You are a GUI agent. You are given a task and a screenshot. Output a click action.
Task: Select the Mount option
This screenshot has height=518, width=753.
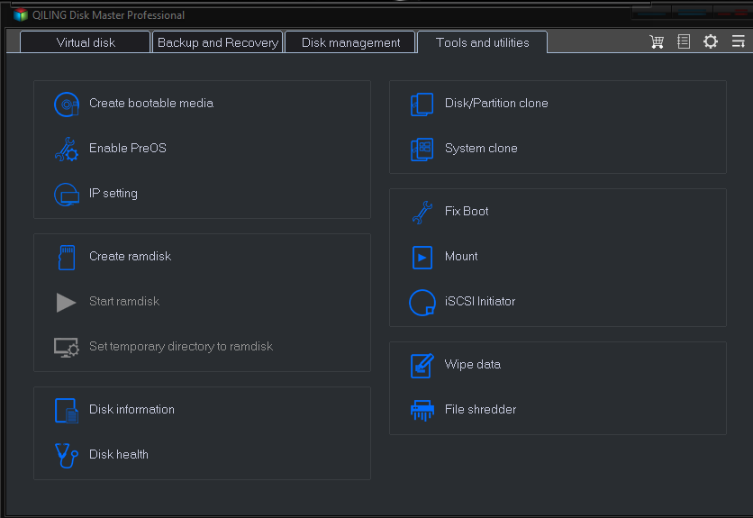461,257
